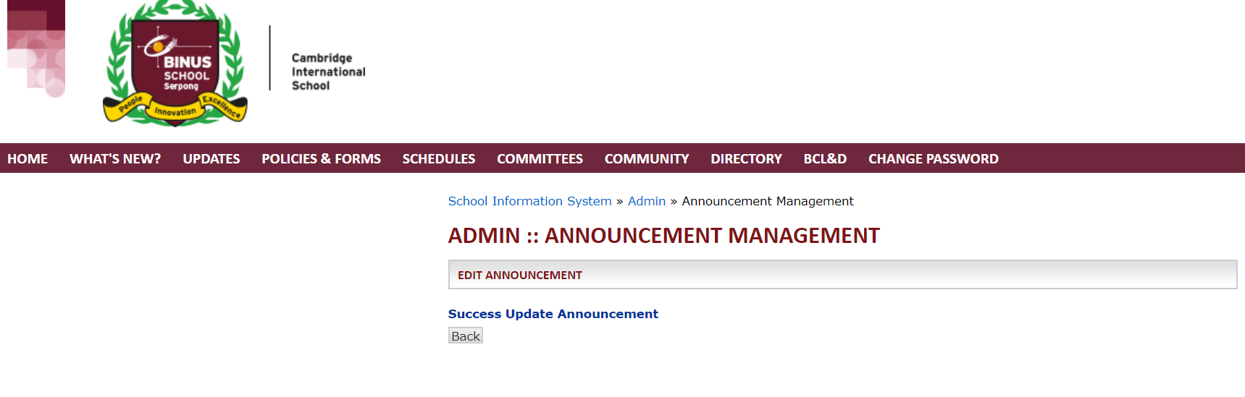
Task: Open the COMMITTEES menu item
Action: click(540, 159)
